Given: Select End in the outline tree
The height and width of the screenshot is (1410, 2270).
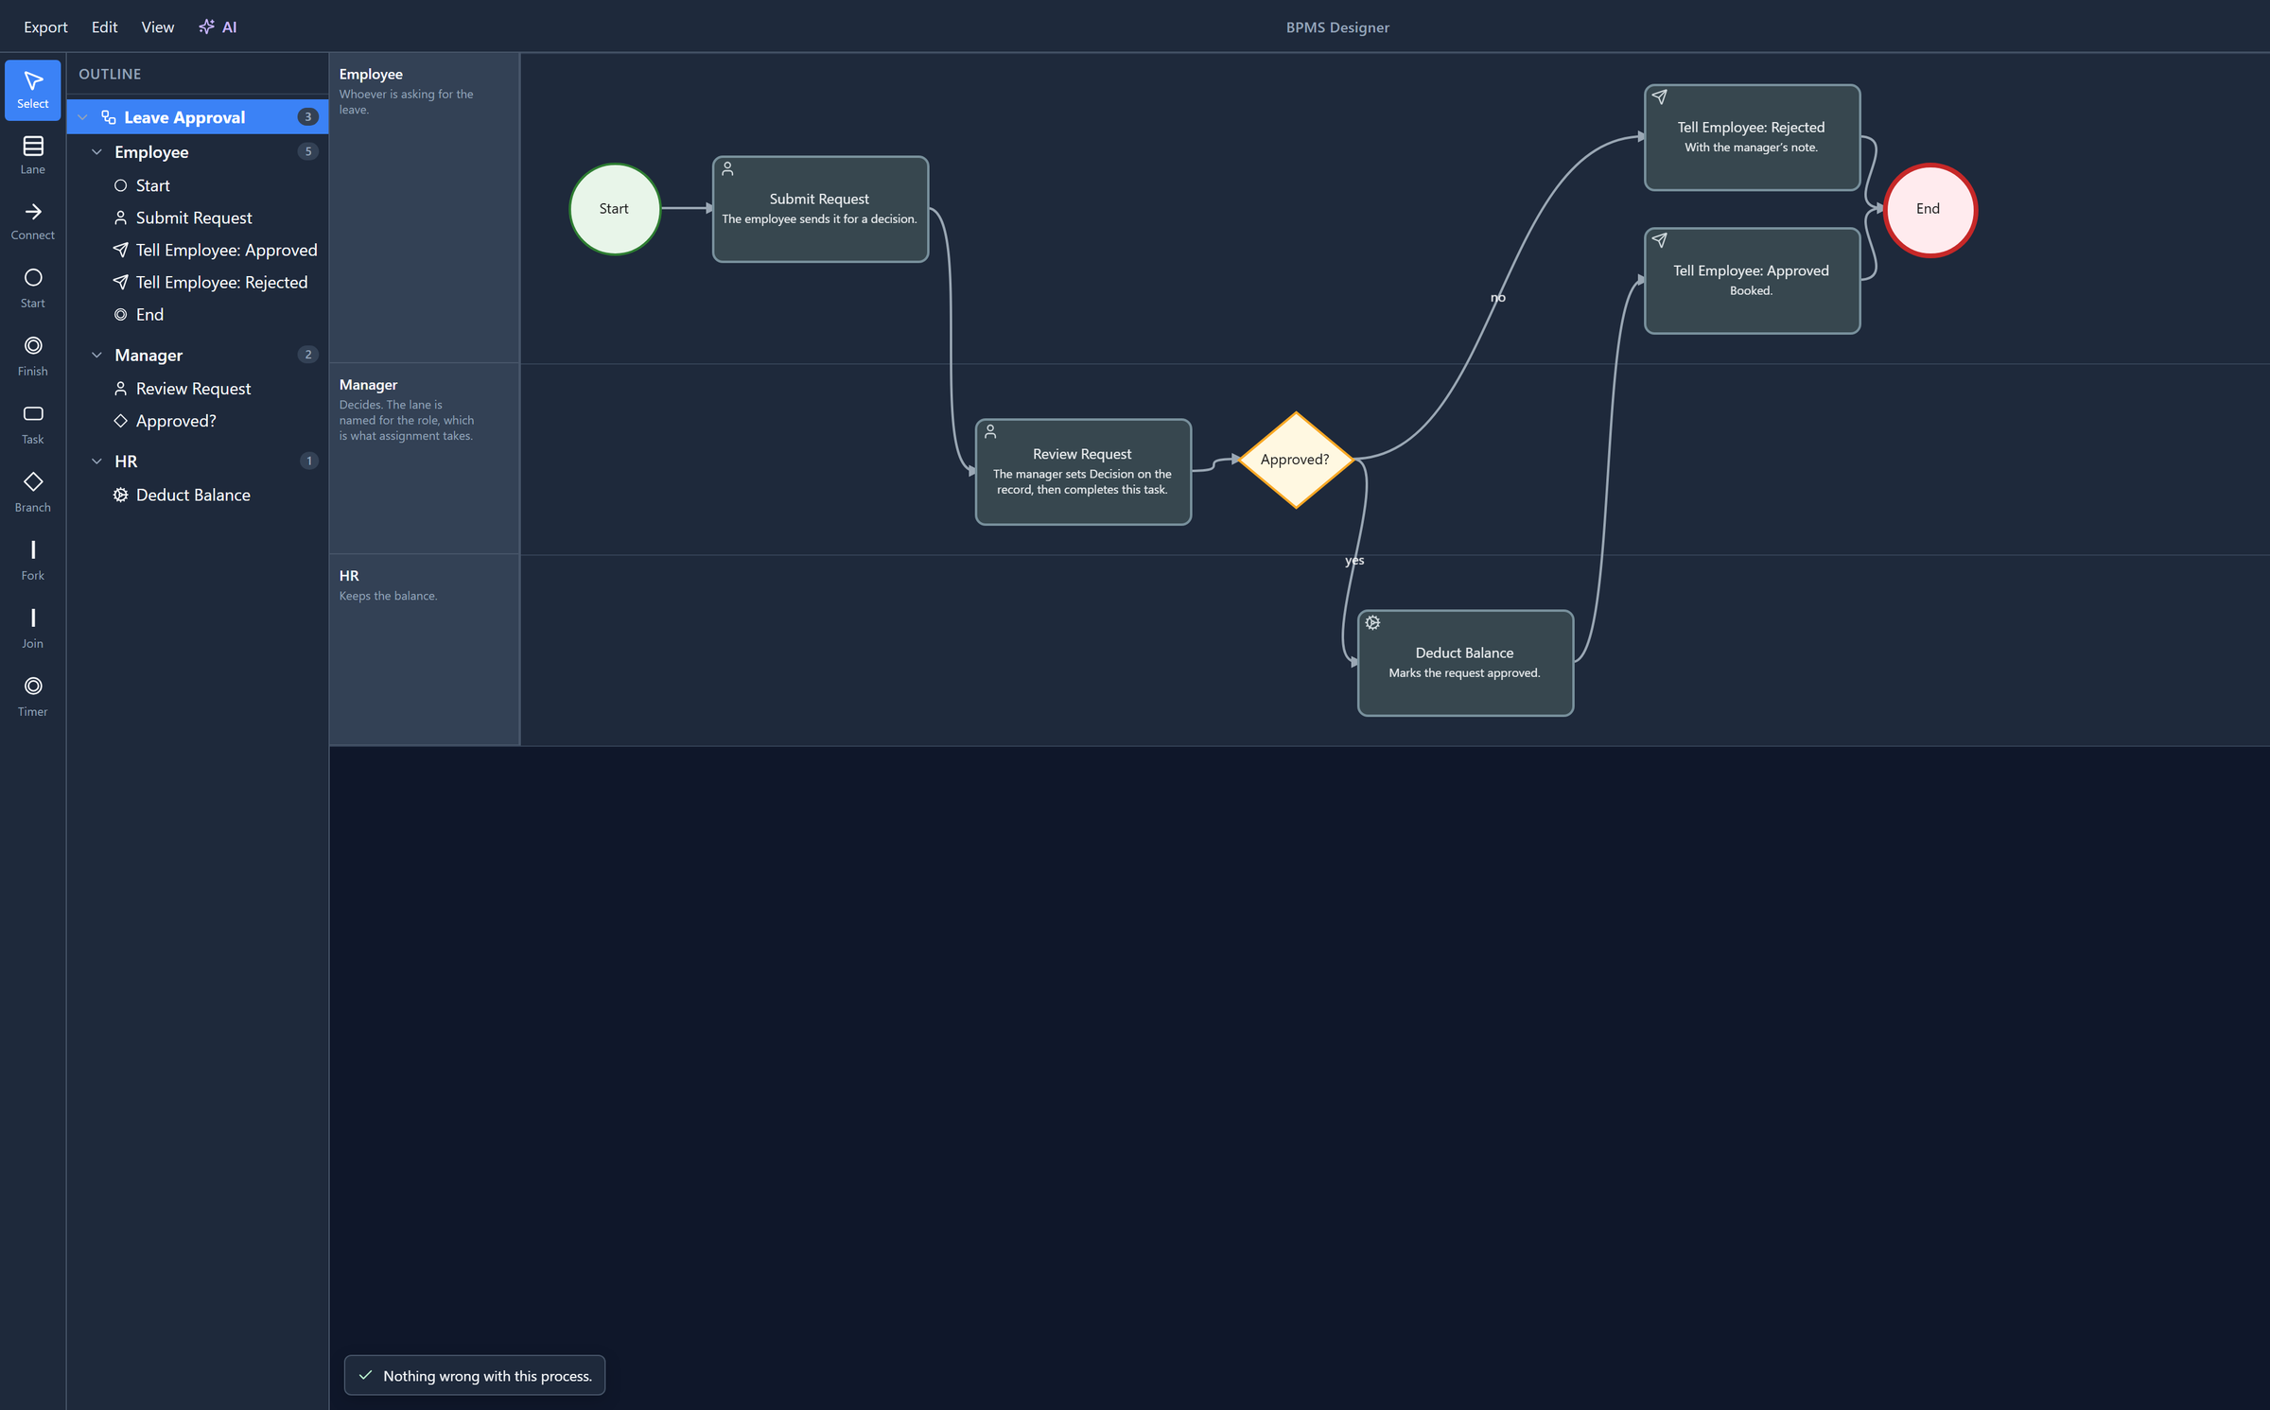Looking at the screenshot, I should click(198, 314).
